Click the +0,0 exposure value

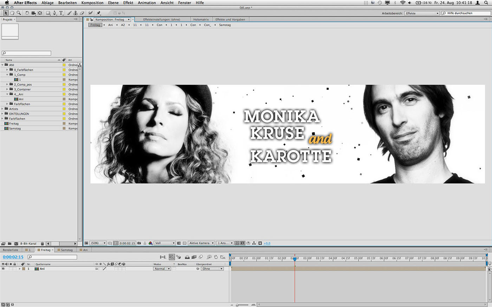(x=267, y=243)
